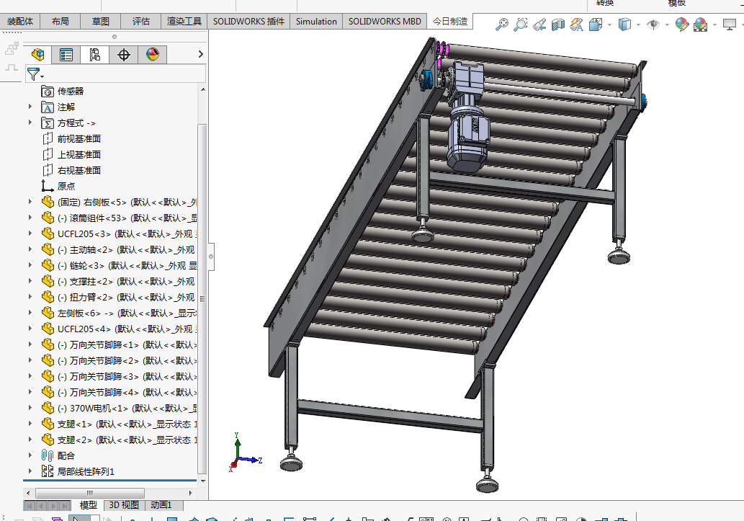Open the Edit Appearance tool
The height and width of the screenshot is (521, 744).
tap(681, 25)
